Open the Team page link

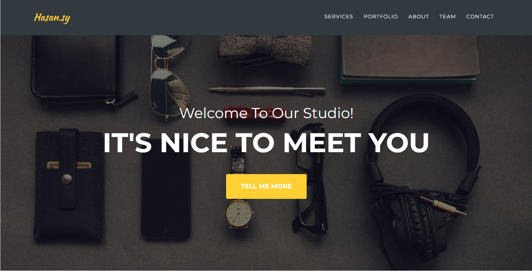(x=448, y=17)
